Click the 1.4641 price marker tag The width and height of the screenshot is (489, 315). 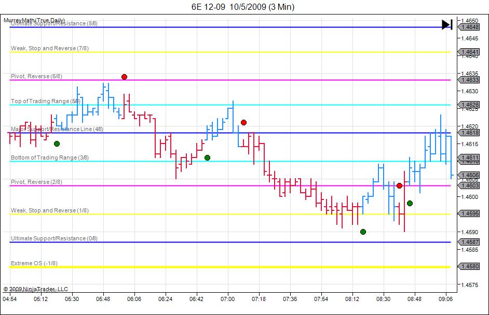tap(469, 52)
